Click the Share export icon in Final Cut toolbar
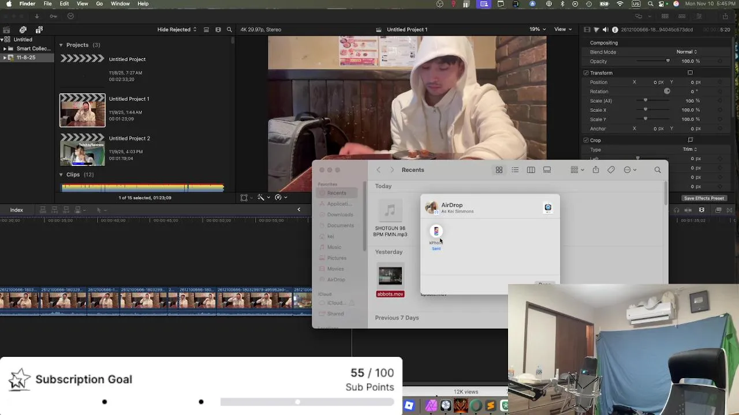 pos(725,16)
